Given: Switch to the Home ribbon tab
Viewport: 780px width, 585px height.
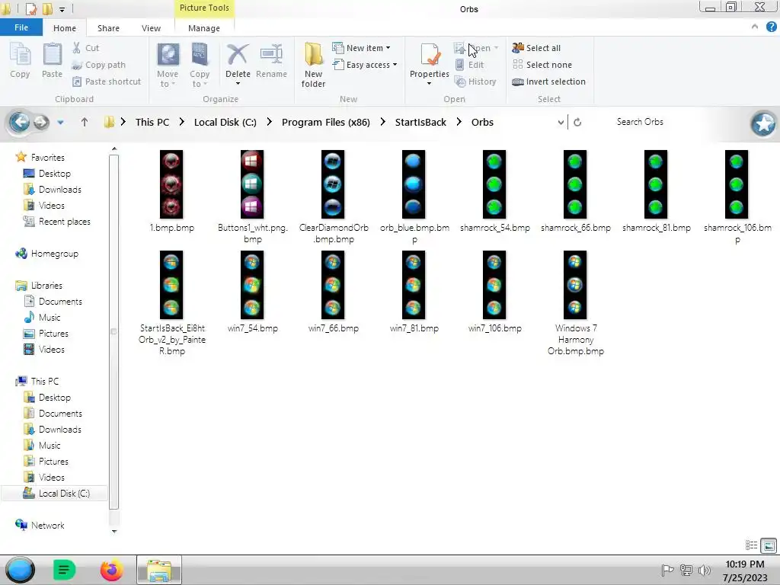Looking at the screenshot, I should (65, 28).
